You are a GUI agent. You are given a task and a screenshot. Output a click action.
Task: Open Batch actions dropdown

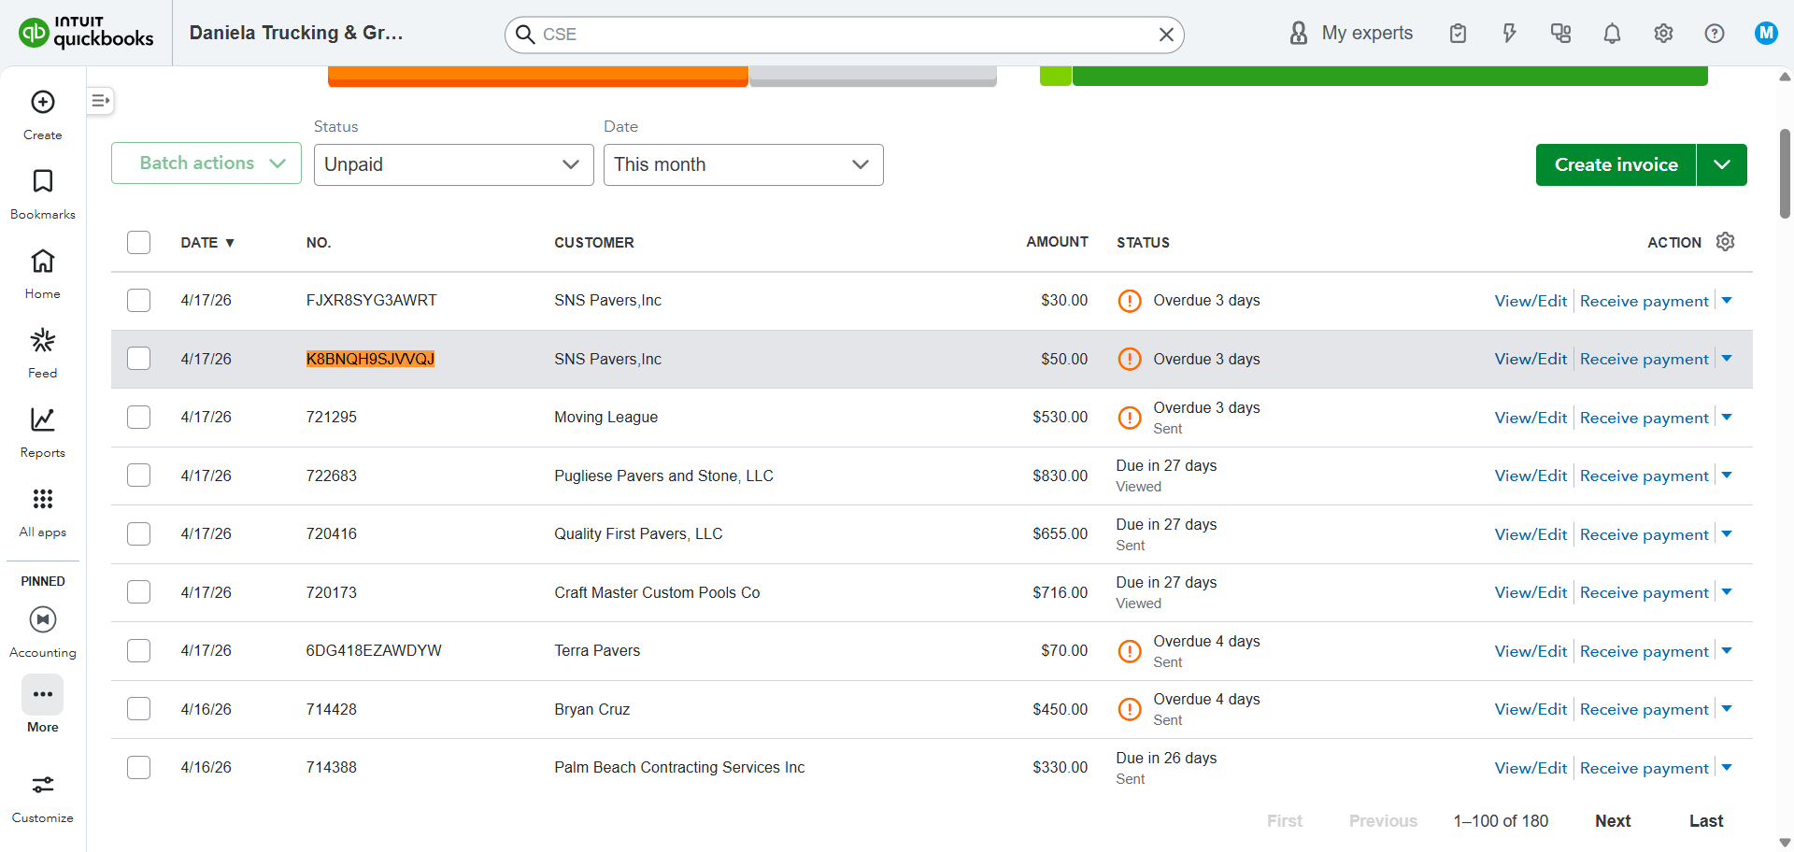206,163
